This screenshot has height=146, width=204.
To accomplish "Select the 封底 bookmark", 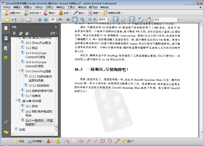I will click(22, 130).
